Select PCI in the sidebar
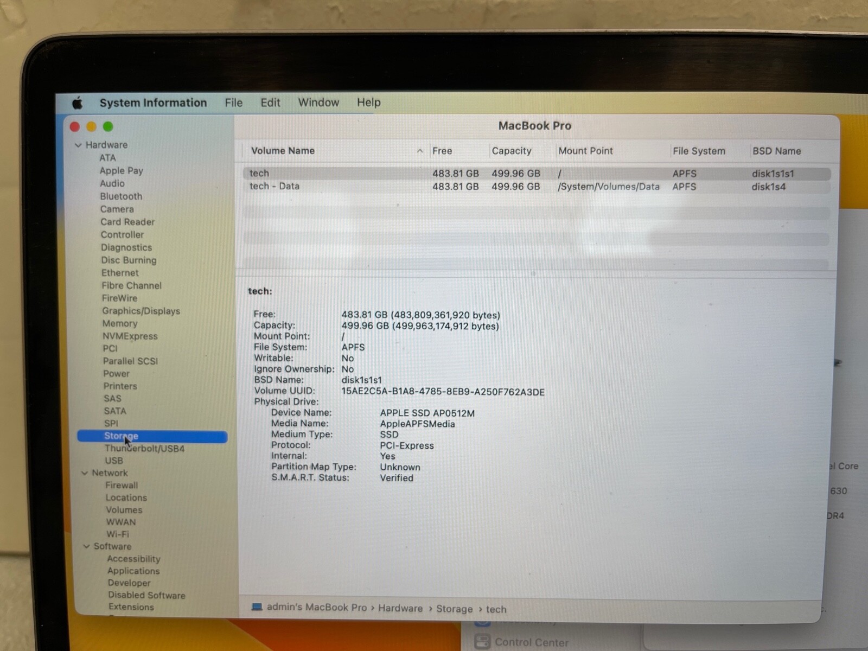This screenshot has width=868, height=651. [x=110, y=348]
